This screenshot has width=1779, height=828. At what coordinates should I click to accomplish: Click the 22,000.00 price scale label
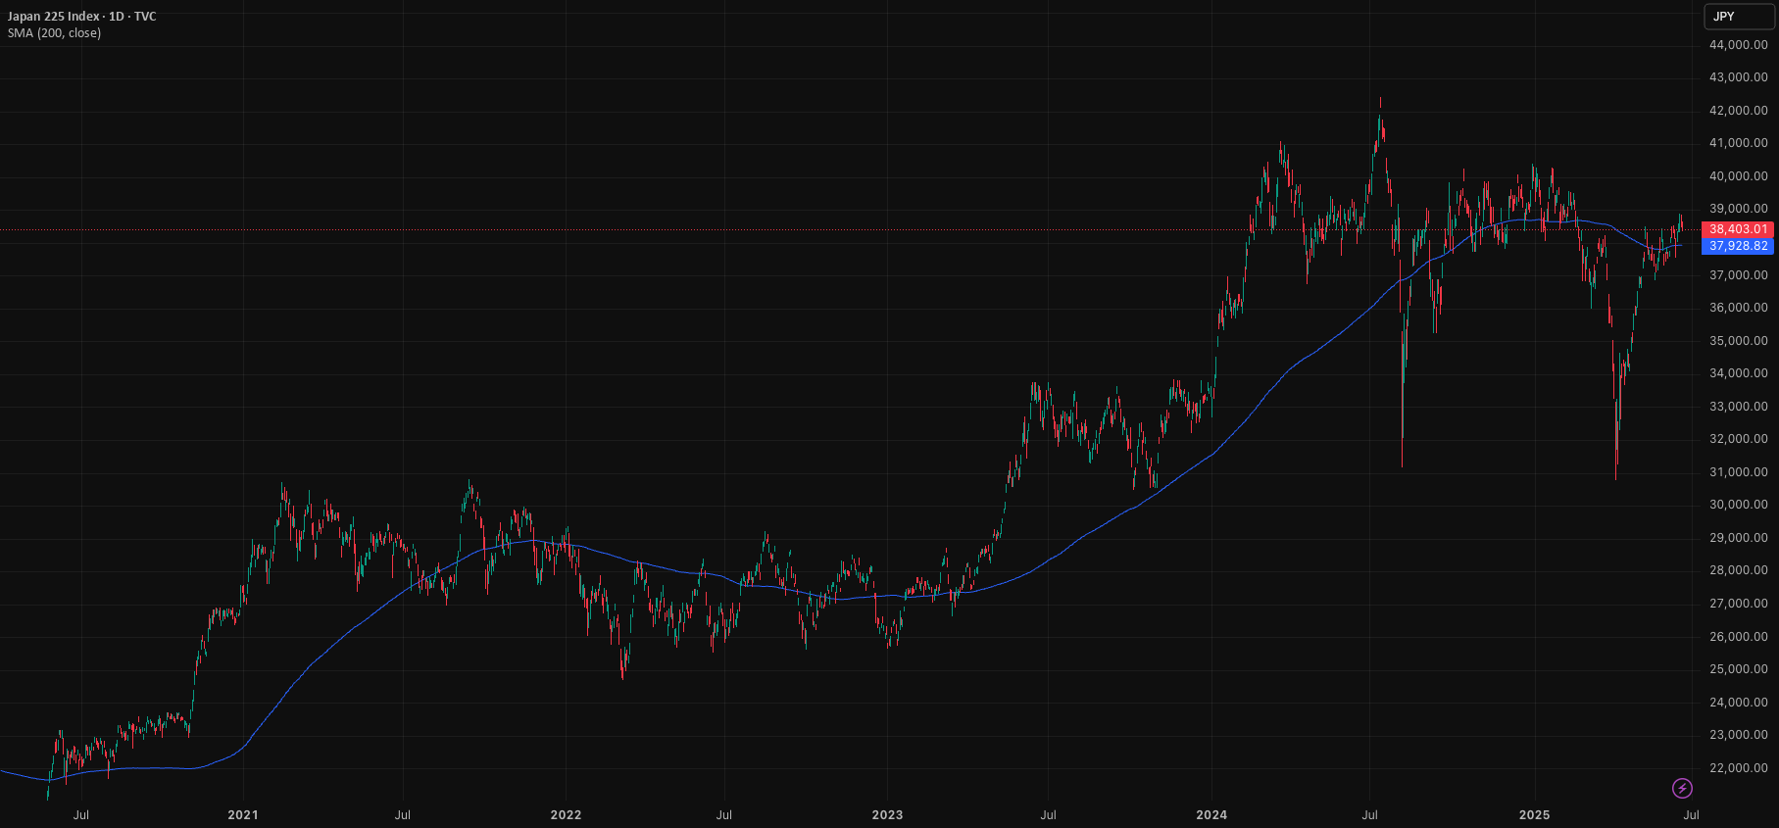[1739, 768]
